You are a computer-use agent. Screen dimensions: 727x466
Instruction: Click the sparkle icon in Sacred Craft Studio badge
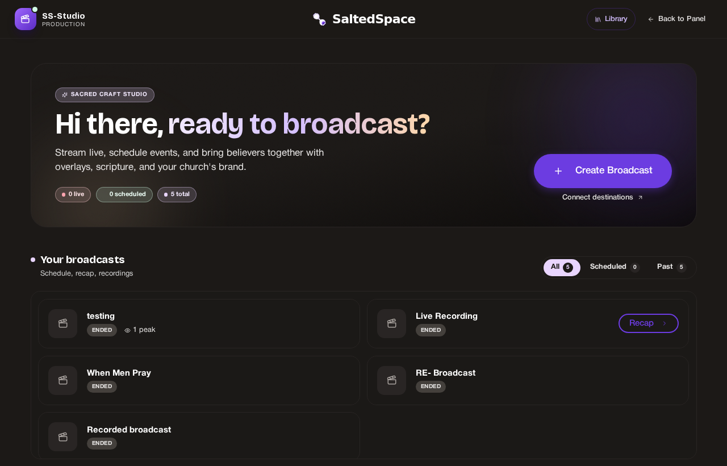coord(65,95)
